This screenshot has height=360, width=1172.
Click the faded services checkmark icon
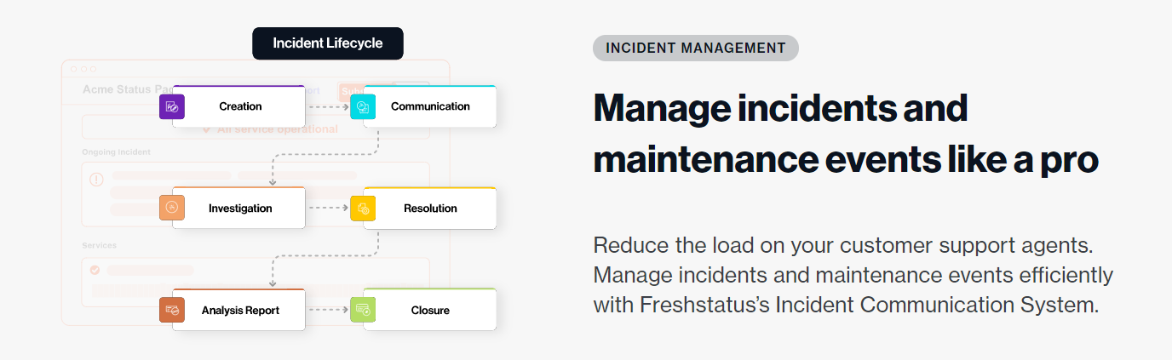coord(95,270)
